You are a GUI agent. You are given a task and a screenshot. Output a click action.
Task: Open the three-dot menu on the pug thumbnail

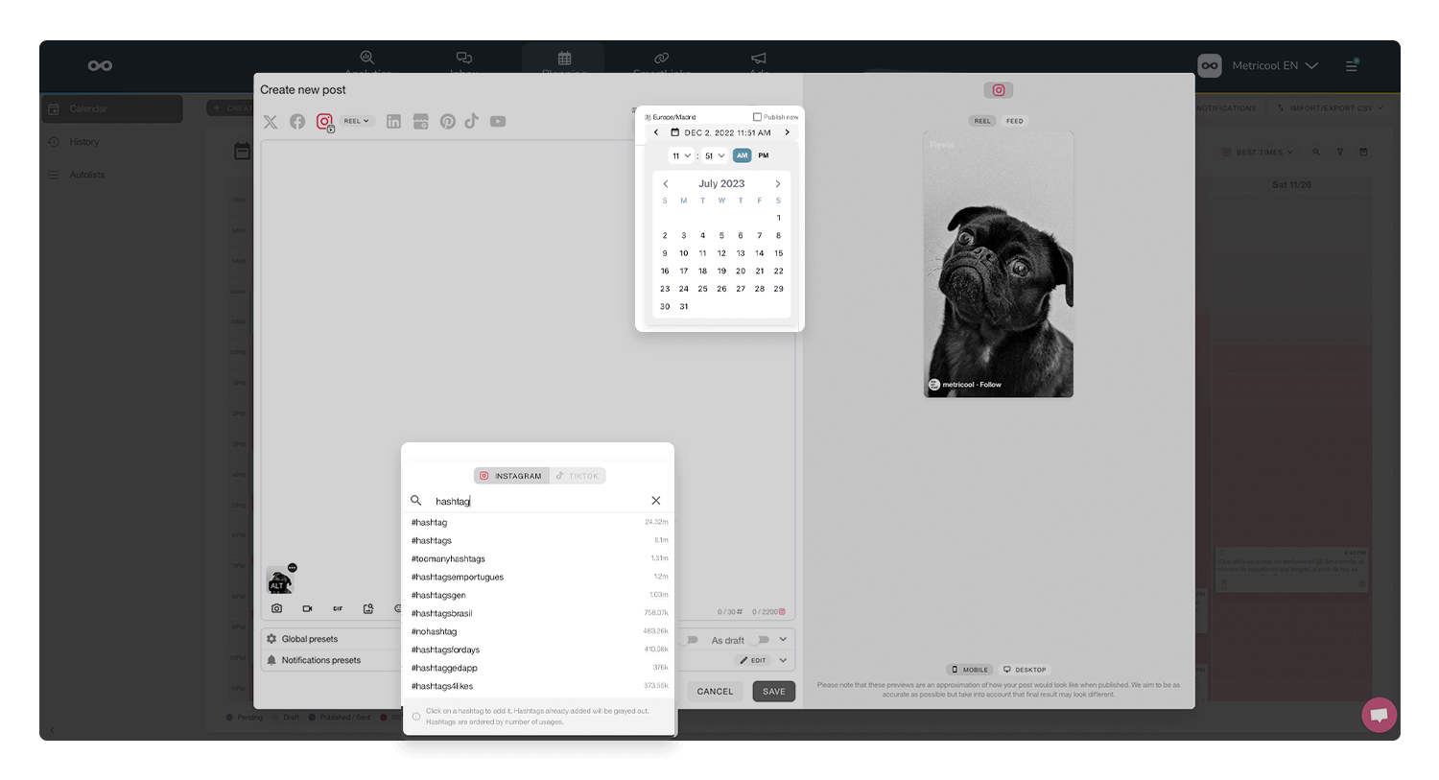[293, 568]
